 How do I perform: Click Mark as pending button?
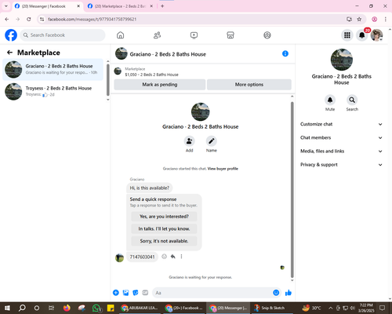pyautogui.click(x=160, y=85)
